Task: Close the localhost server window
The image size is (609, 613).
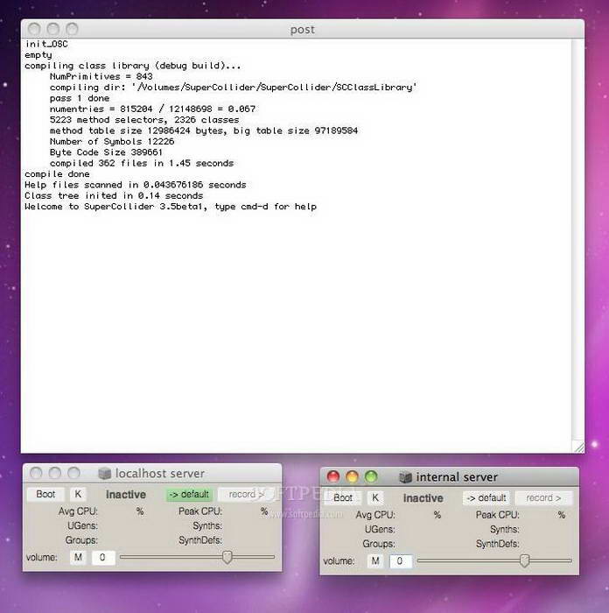Action: (36, 473)
